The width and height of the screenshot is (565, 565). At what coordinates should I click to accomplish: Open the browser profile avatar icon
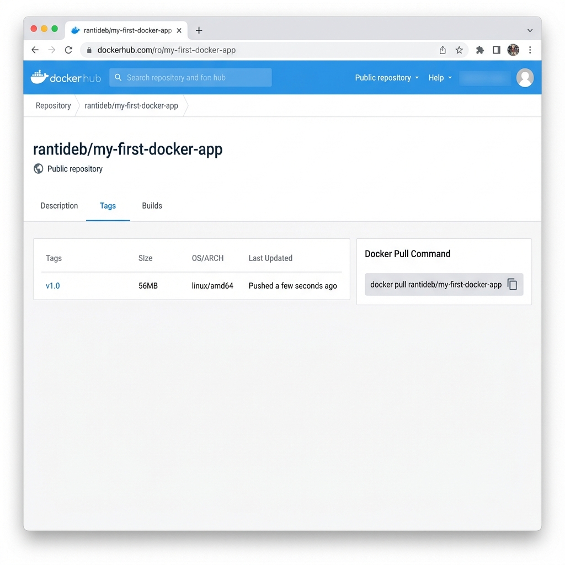pos(513,50)
